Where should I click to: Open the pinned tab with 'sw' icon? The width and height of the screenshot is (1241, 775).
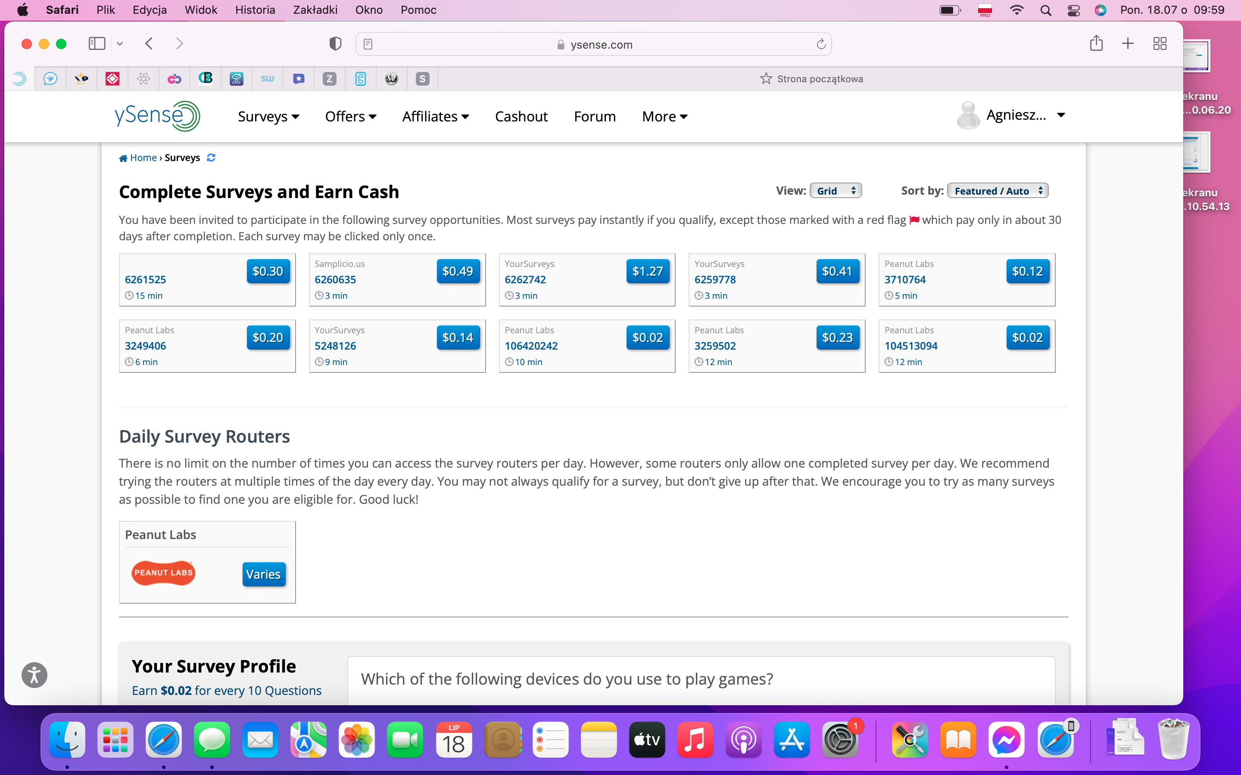point(267,78)
